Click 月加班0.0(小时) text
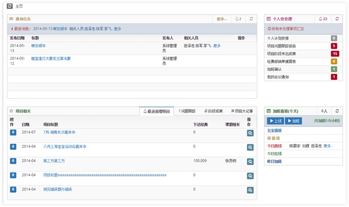349x207 pixels. pyautogui.click(x=327, y=120)
